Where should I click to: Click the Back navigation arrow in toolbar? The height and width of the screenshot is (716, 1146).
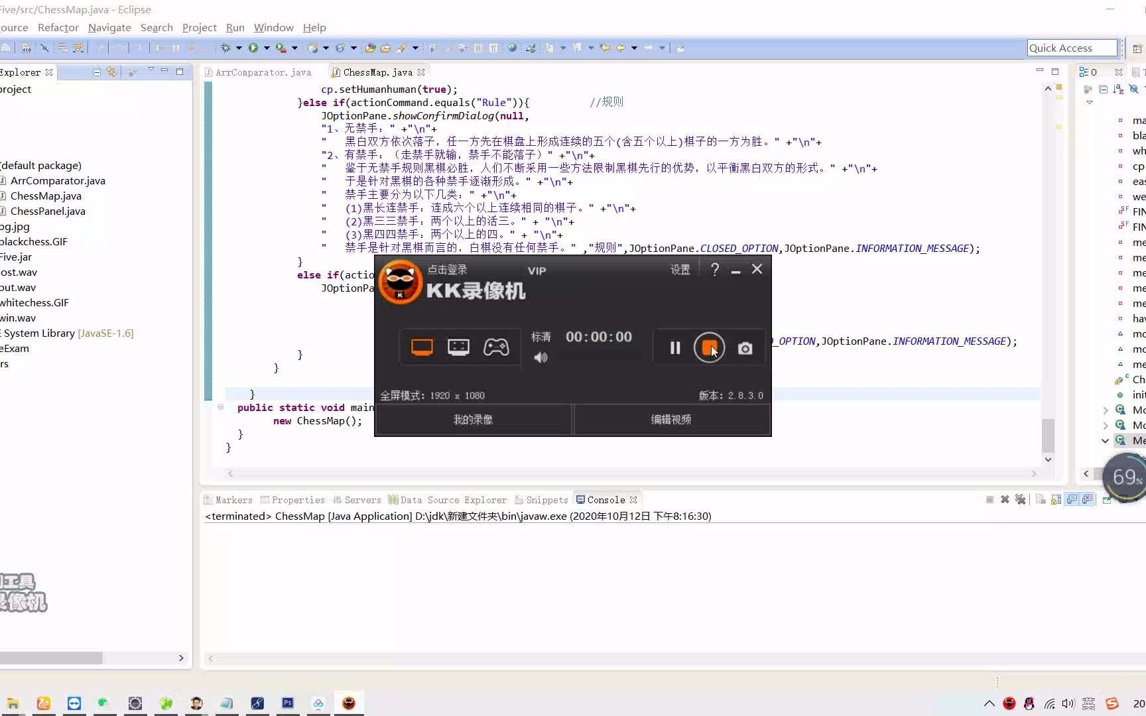[x=621, y=48]
